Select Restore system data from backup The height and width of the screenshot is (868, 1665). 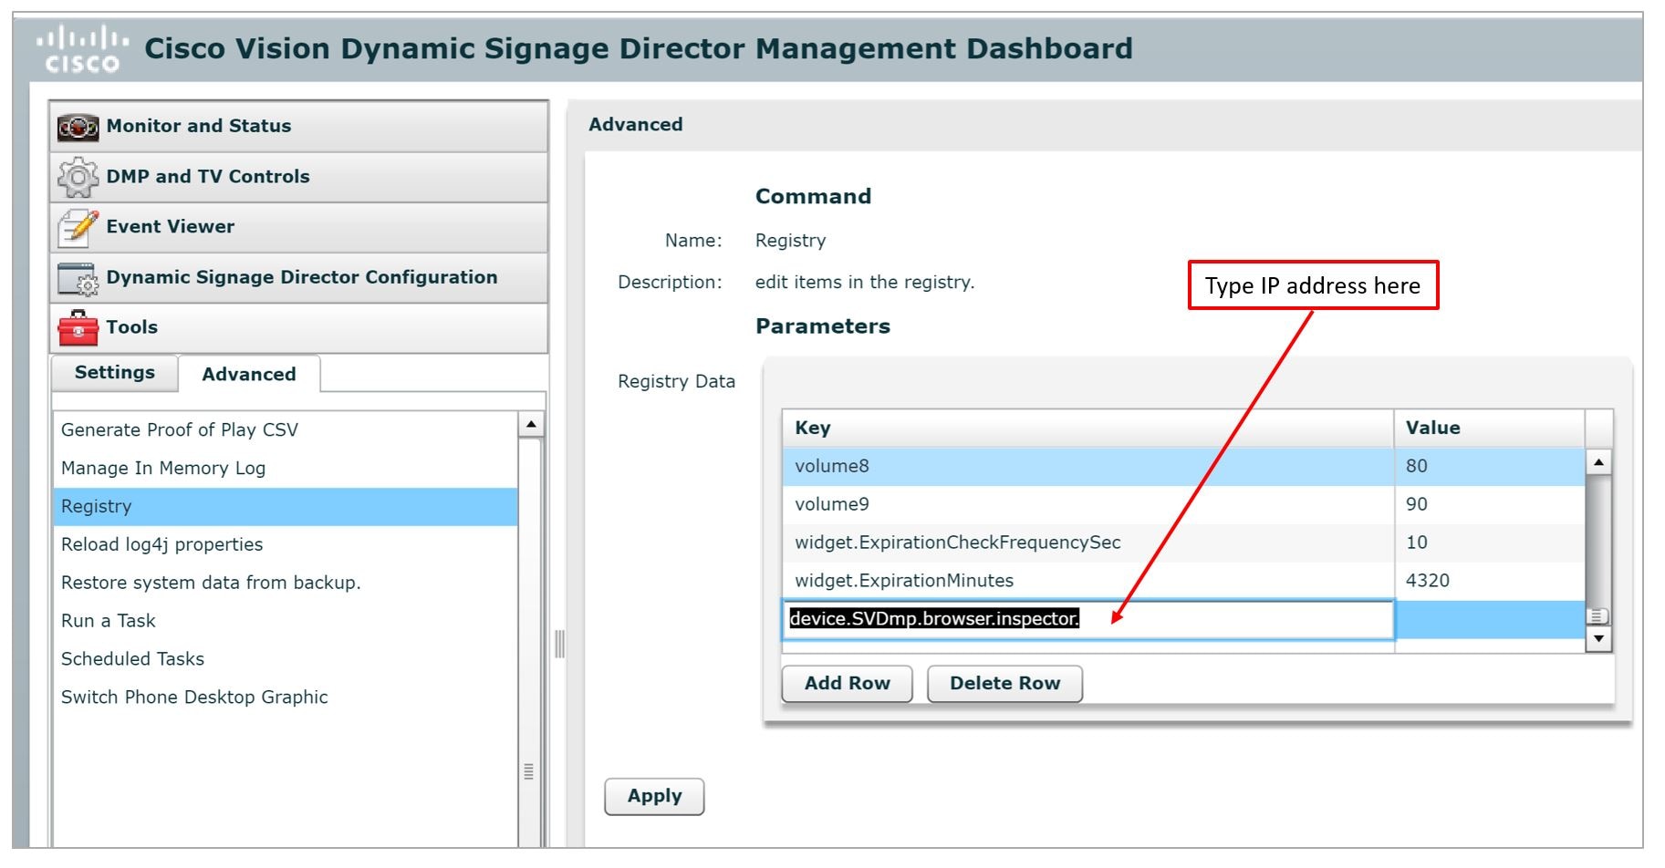click(285, 584)
